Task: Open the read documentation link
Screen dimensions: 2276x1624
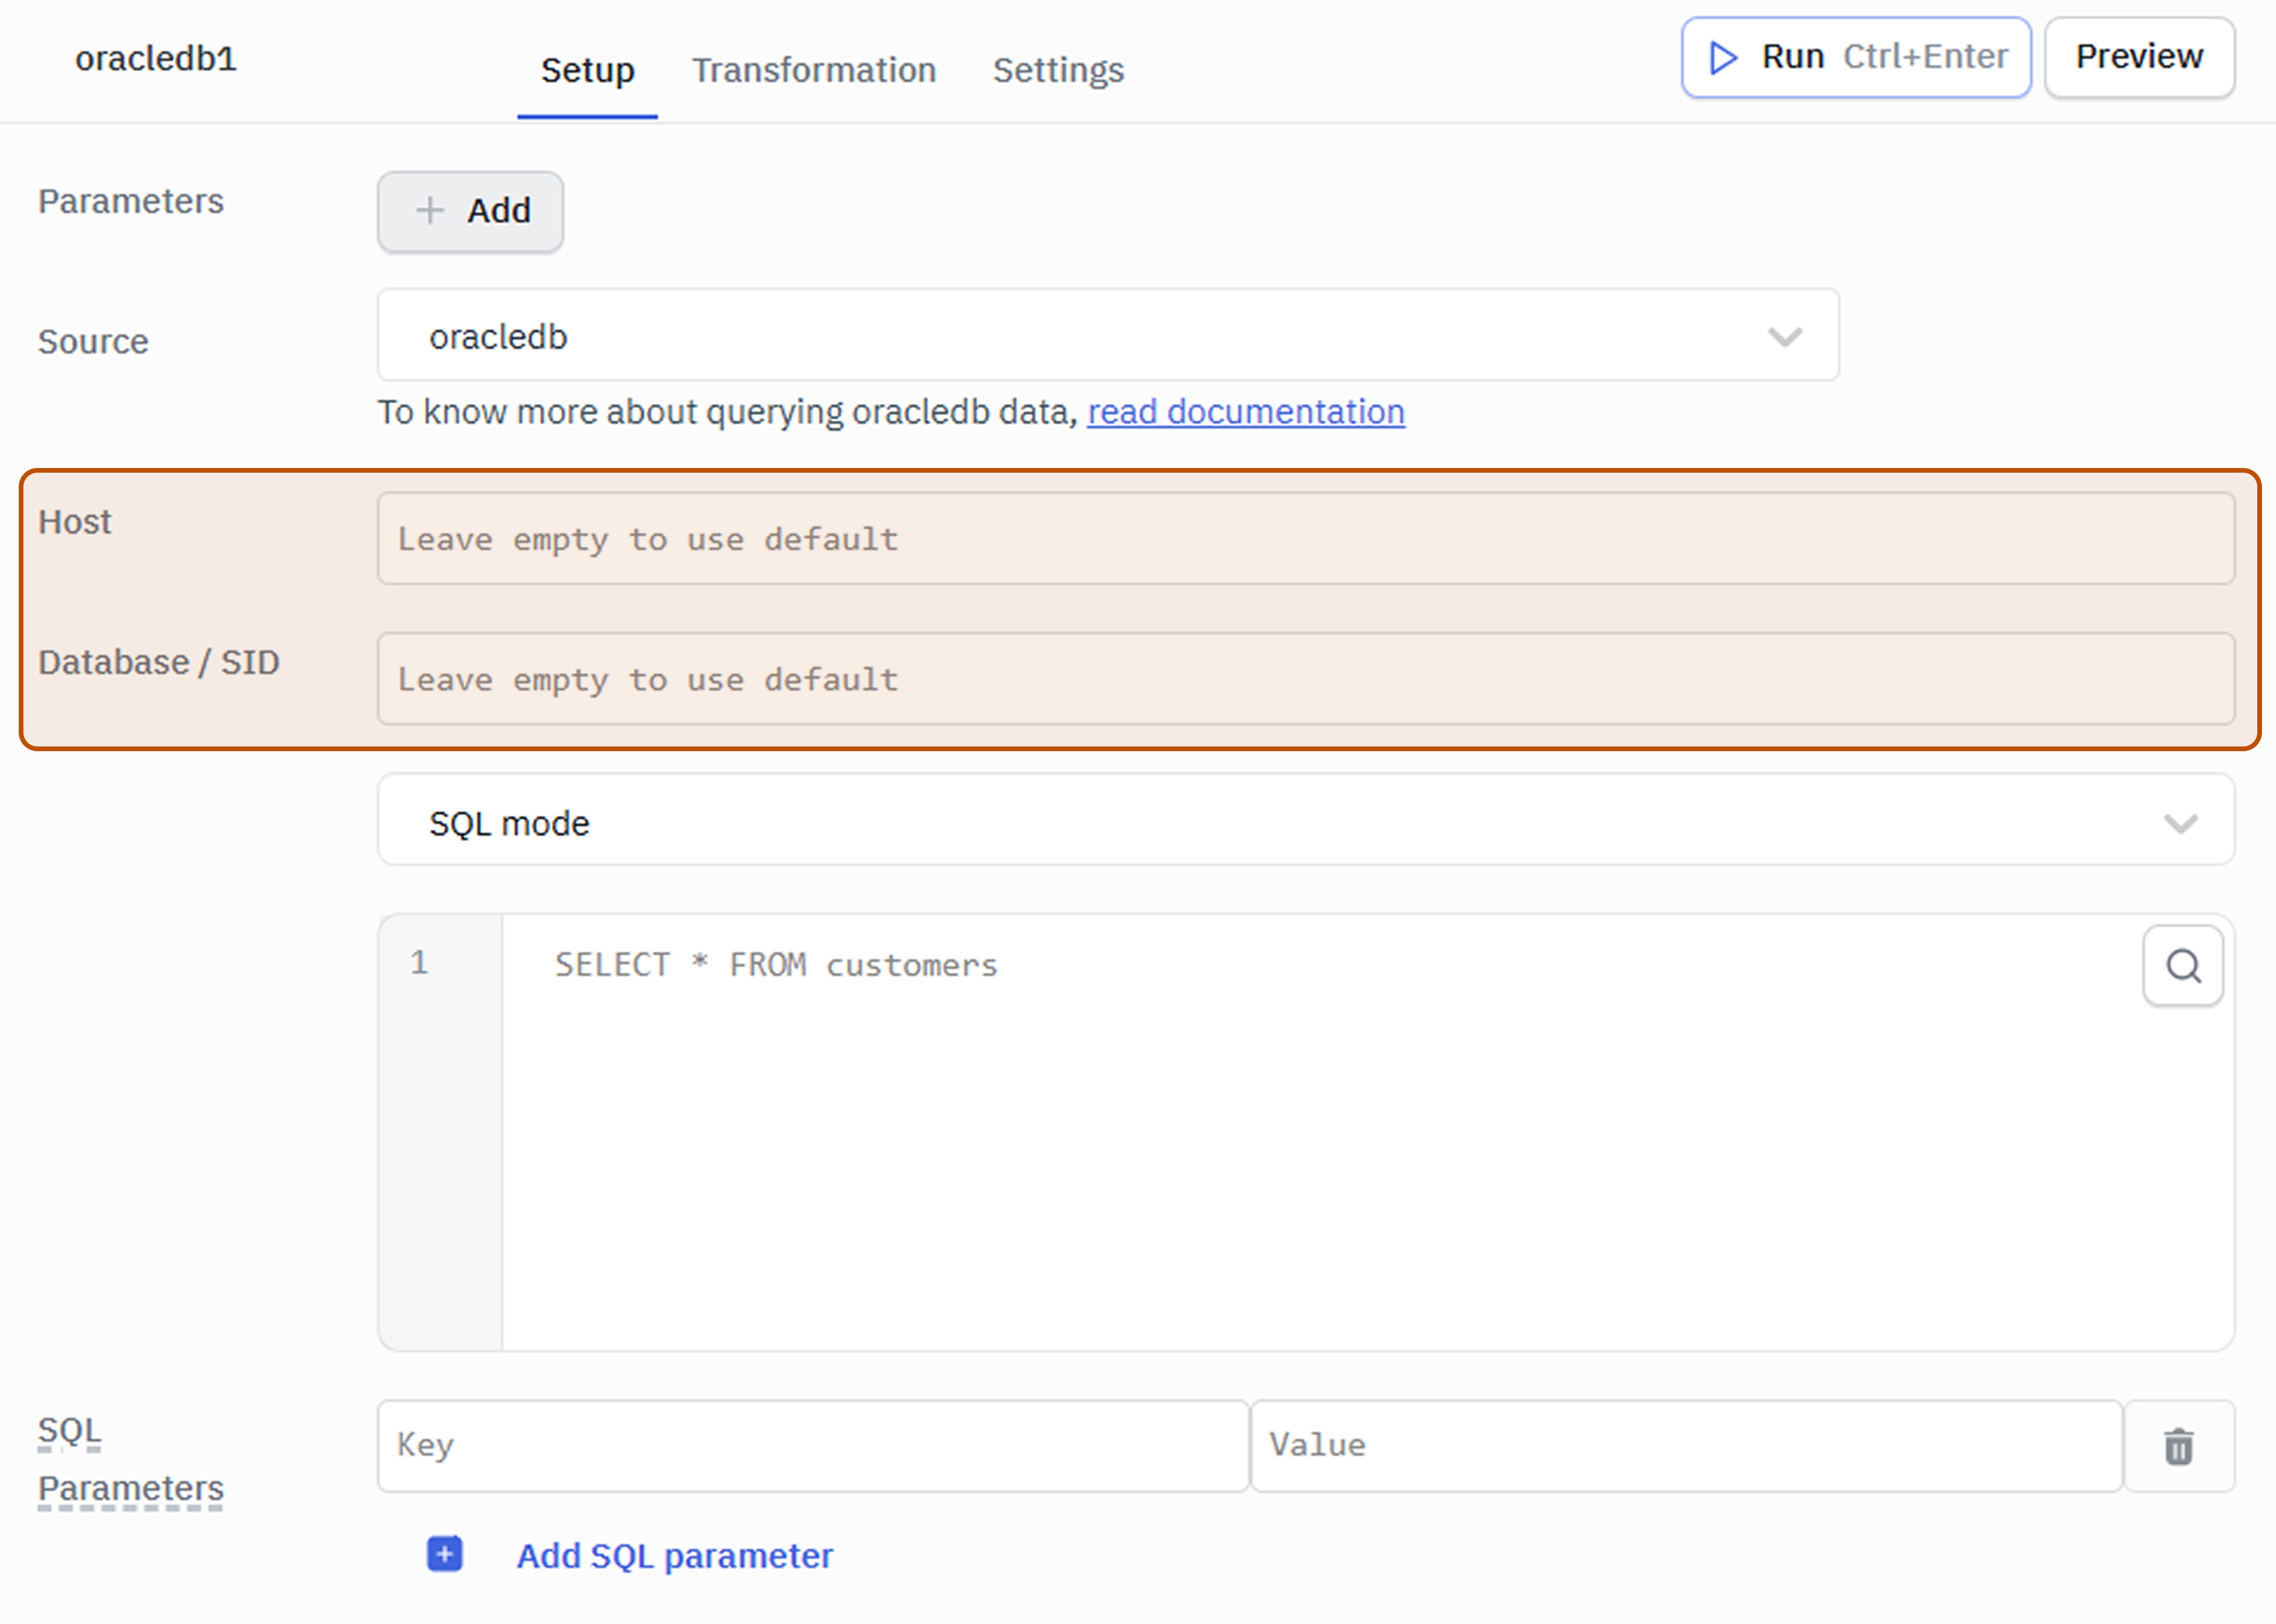Action: tap(1246, 412)
